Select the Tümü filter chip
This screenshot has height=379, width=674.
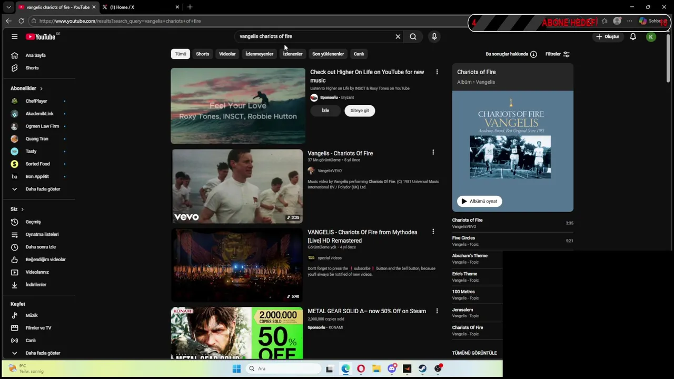(181, 54)
